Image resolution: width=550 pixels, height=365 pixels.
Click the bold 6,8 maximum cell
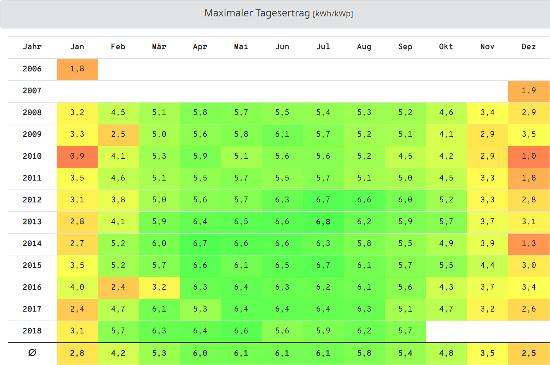pos(323,222)
